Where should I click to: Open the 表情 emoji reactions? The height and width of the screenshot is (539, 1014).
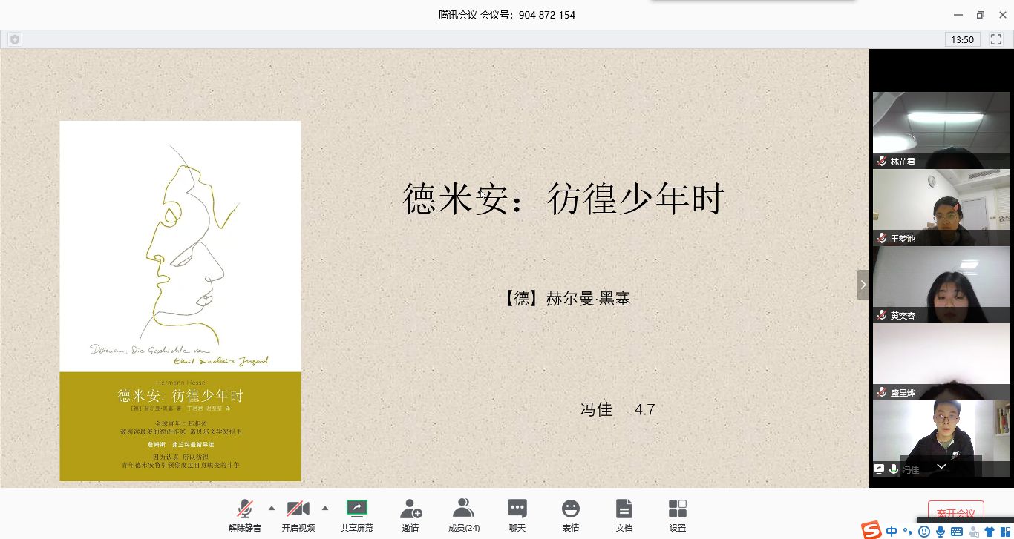click(570, 513)
